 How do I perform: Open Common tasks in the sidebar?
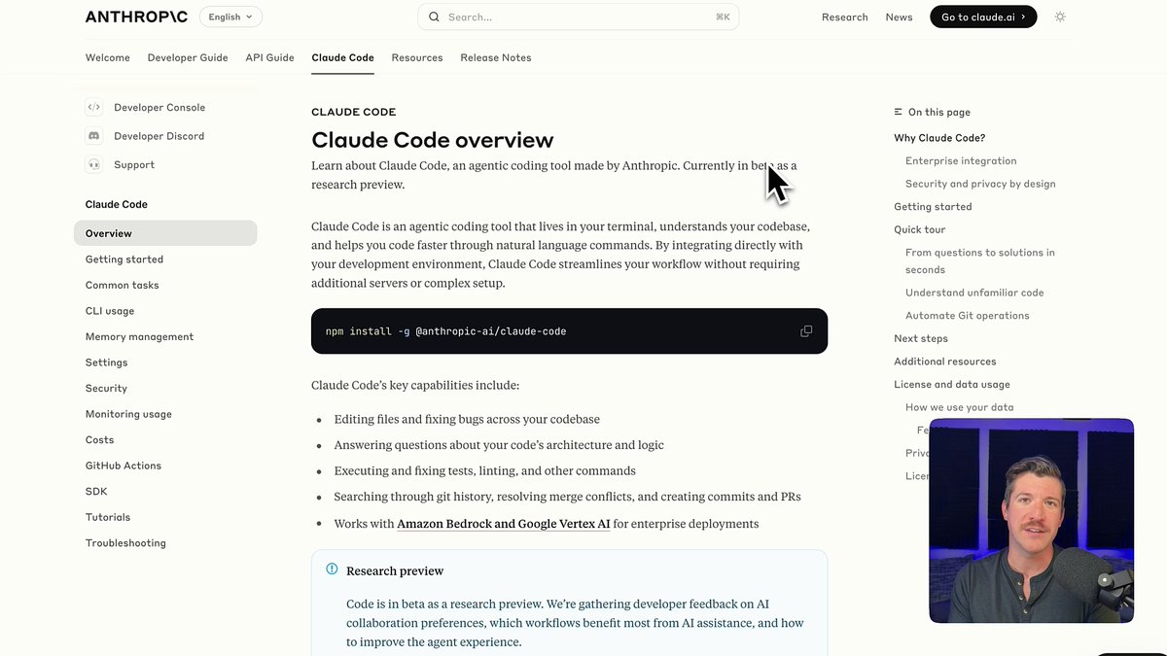click(122, 285)
